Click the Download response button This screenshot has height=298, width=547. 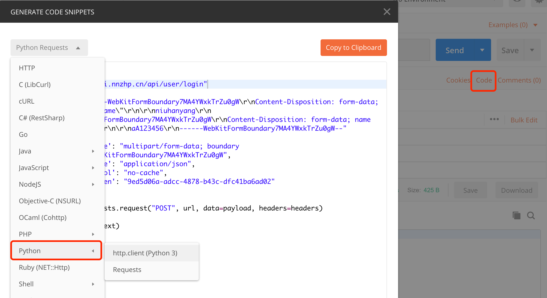[x=517, y=191]
